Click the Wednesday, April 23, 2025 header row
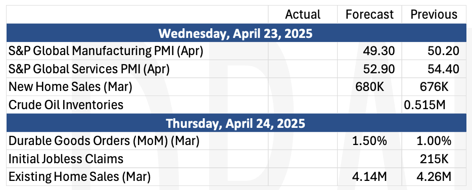 point(236,33)
